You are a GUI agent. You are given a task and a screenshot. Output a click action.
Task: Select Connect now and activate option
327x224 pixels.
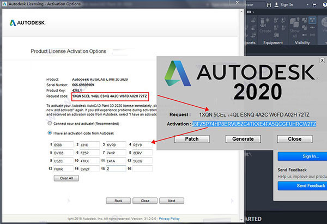click(50, 123)
